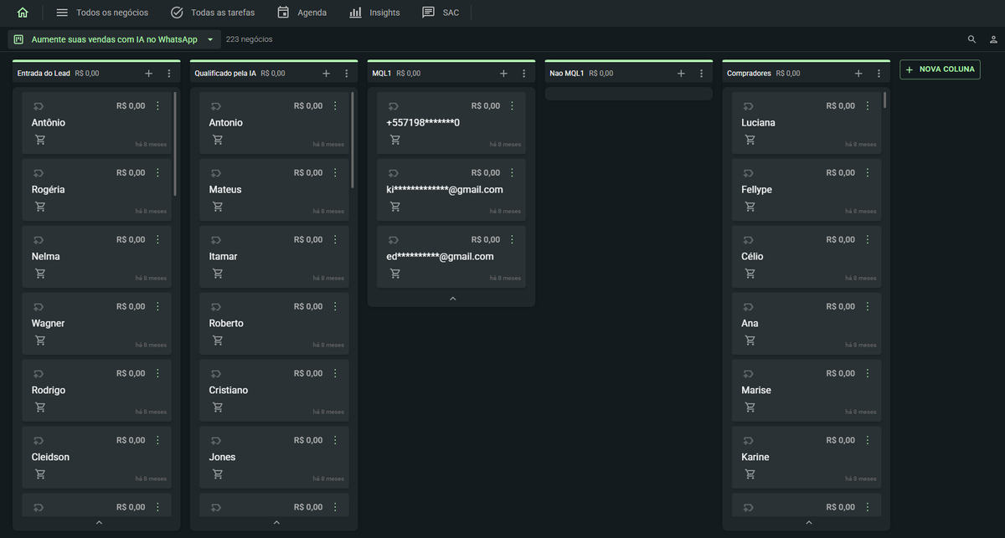Add a deal with the plus in Qualificado pela IA
Image resolution: width=1005 pixels, height=538 pixels.
click(326, 73)
